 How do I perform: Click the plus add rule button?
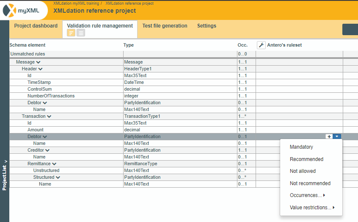[x=329, y=136]
